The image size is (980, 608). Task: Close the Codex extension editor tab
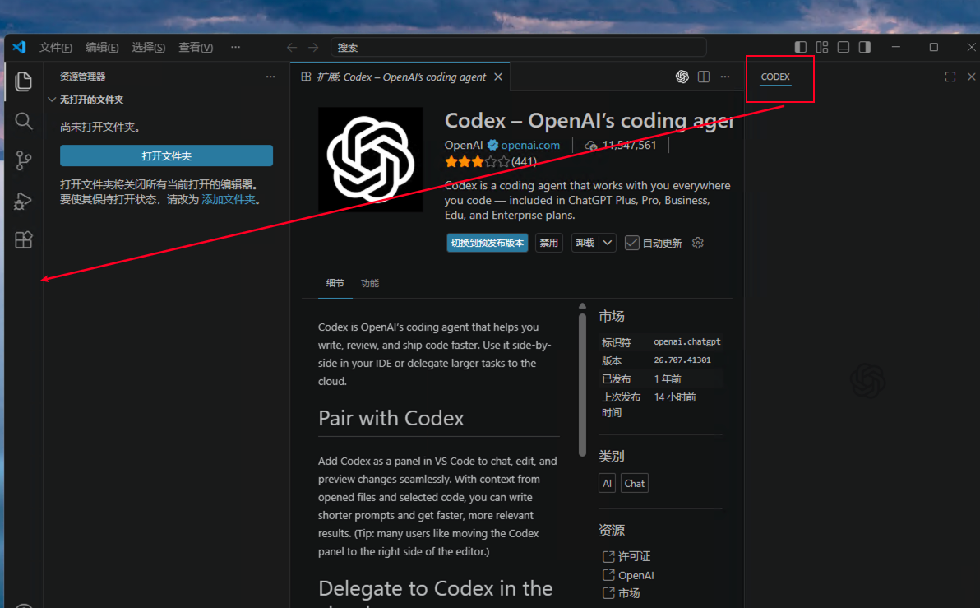tap(498, 77)
